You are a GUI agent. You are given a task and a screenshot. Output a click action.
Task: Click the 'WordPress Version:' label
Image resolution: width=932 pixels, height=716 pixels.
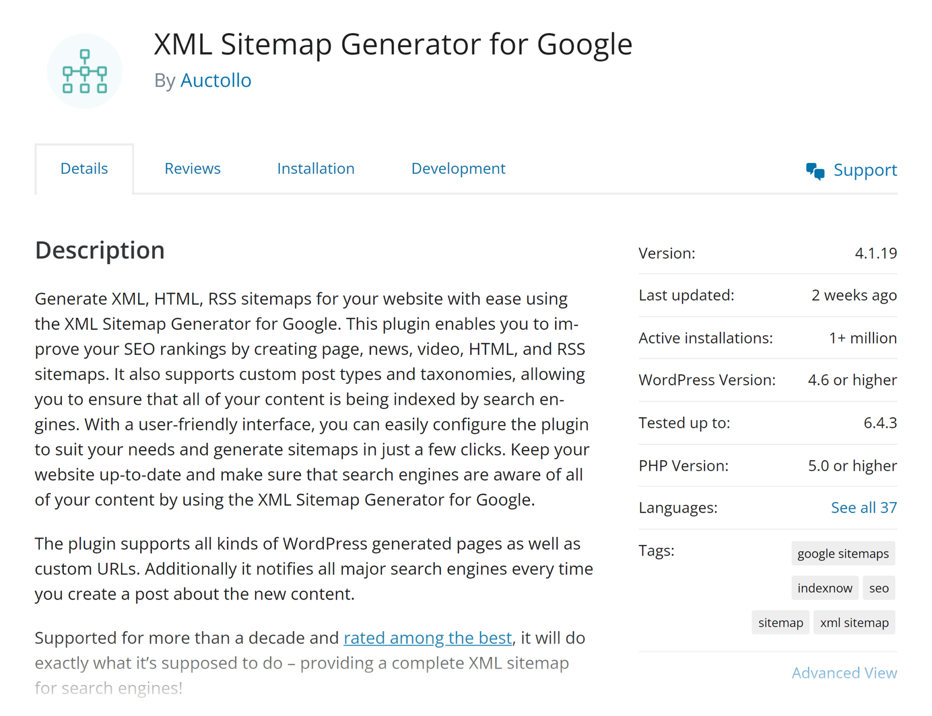click(707, 380)
